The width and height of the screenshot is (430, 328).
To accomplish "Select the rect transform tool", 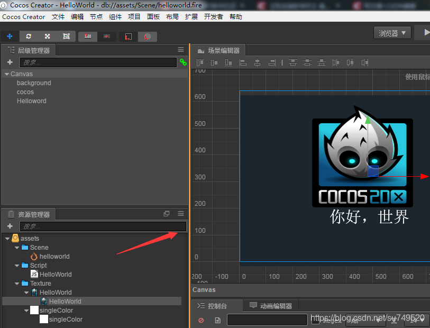I will (x=66, y=36).
